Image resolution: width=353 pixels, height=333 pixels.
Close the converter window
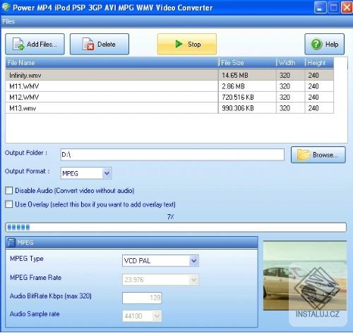point(347,7)
